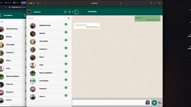
Task: Click the camera attach icon
Action: (x=148, y=102)
